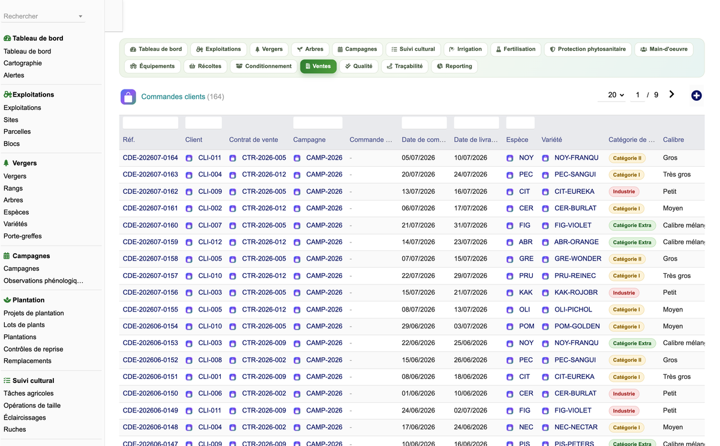Click variety icon beside GRE-WONDER
This screenshot has height=446, width=720.
click(x=545, y=259)
